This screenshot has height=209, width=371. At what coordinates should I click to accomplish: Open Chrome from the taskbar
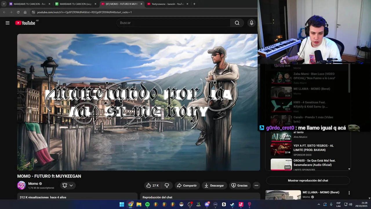pyautogui.click(x=130, y=204)
